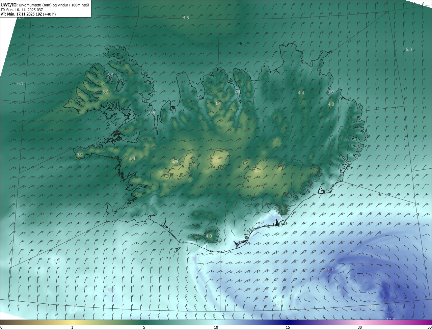Click the 7.0 value label
The width and height of the screenshot is (432, 330).
[331, 92]
